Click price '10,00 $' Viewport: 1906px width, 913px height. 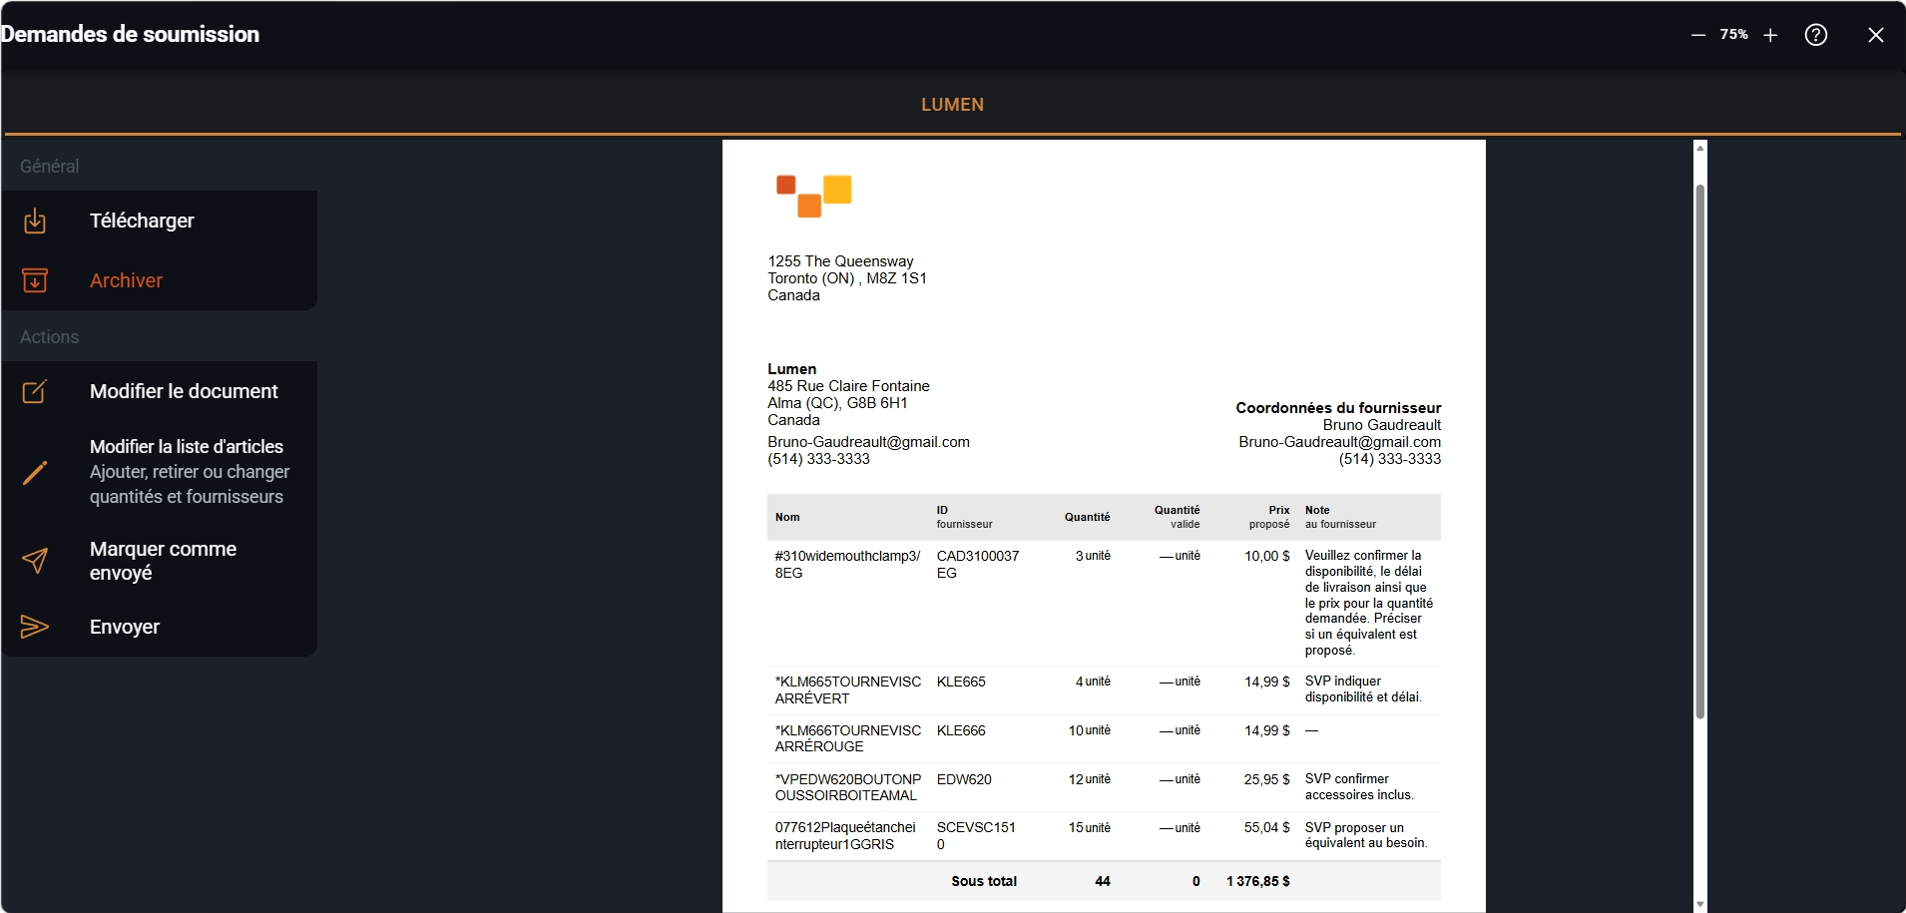coord(1266,556)
